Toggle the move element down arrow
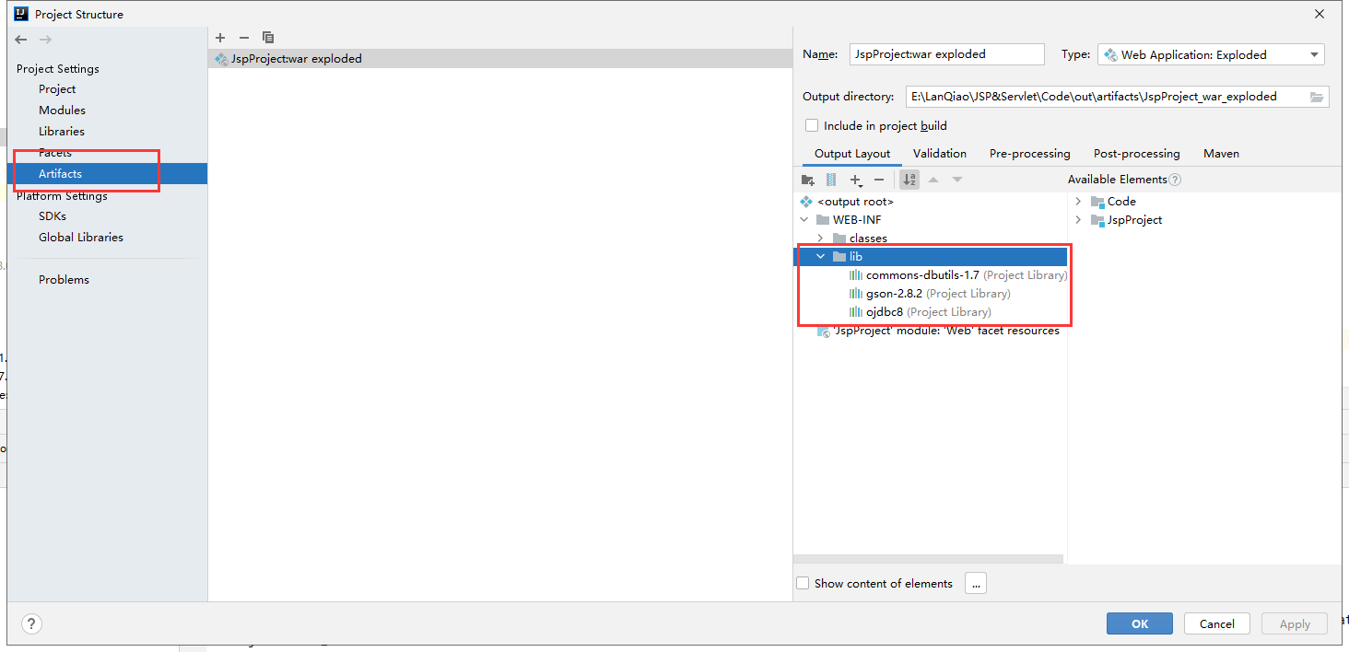 [956, 180]
